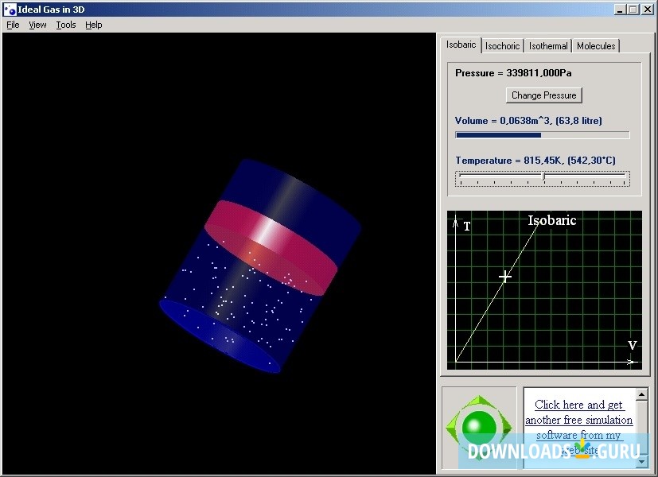Open the File menu
The height and width of the screenshot is (477, 658).
click(13, 25)
